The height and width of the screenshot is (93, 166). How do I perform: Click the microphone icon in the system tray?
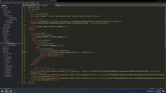pos(150,91)
